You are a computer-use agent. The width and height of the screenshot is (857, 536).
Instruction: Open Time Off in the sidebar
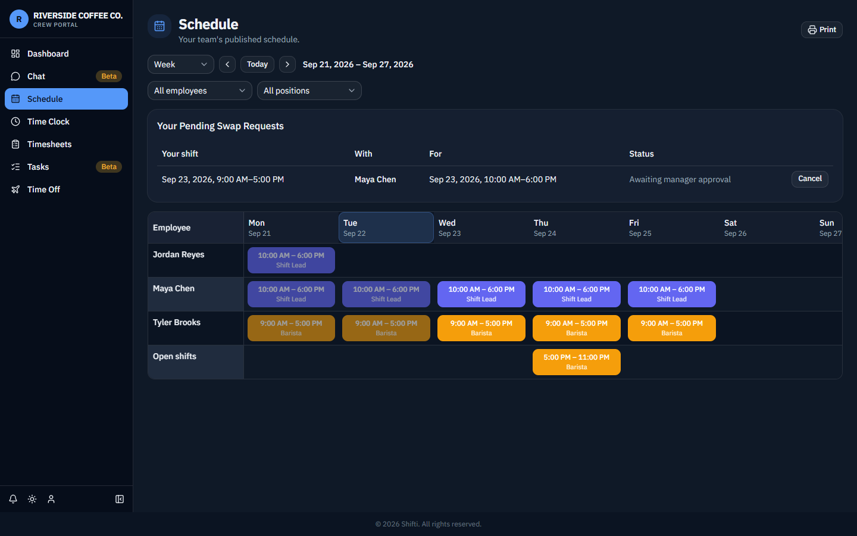click(x=66, y=189)
